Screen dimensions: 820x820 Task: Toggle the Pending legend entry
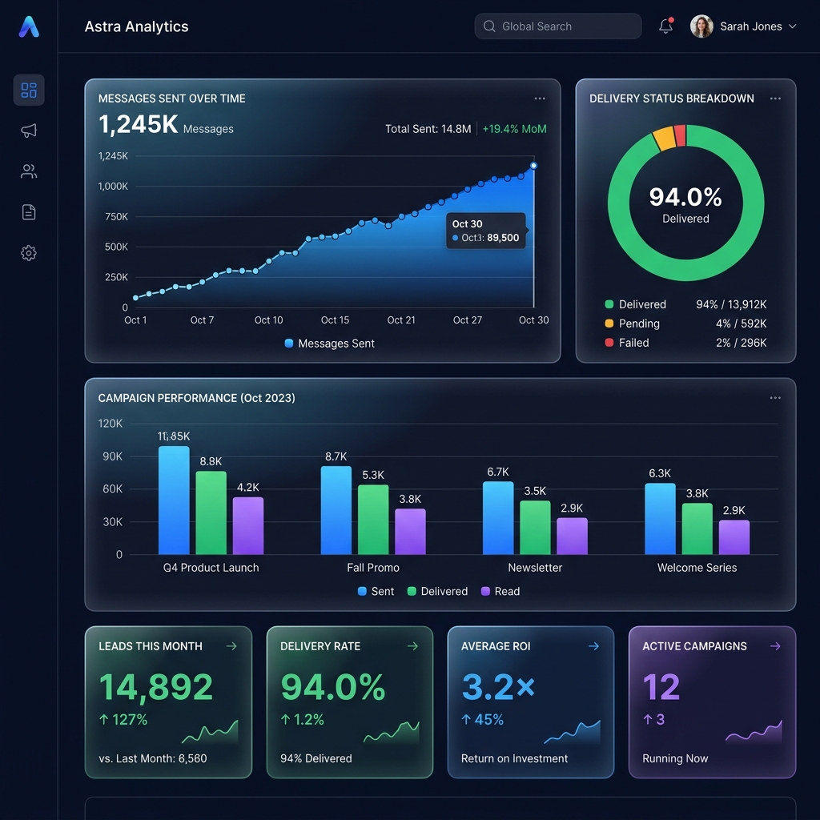coord(633,324)
